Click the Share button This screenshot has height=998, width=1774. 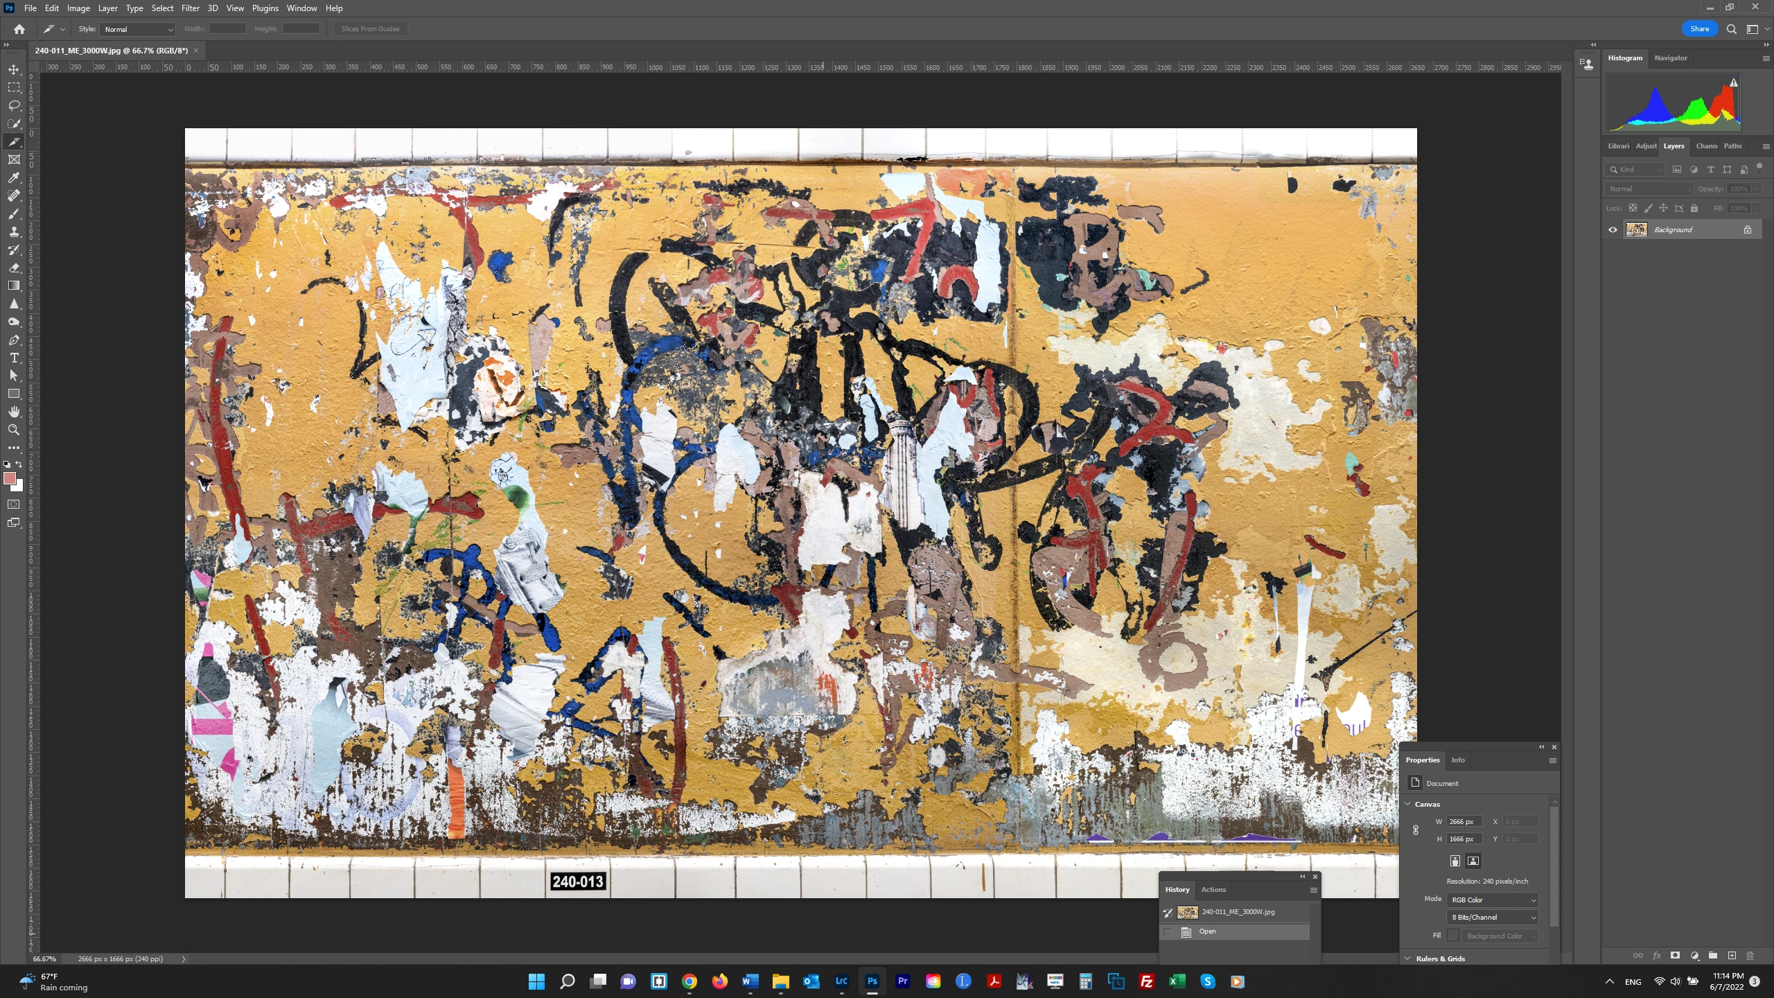(x=1699, y=28)
